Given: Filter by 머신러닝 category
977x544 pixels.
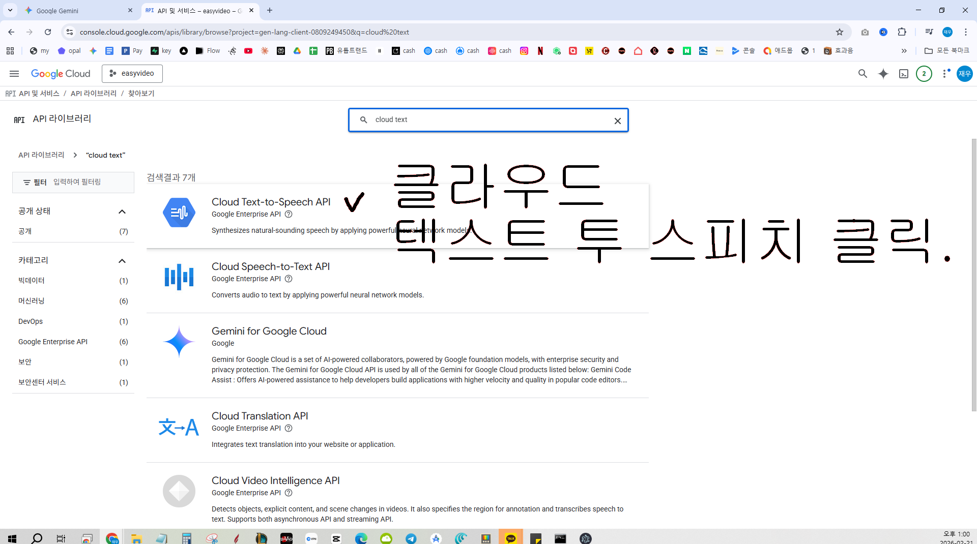Looking at the screenshot, I should coord(32,301).
